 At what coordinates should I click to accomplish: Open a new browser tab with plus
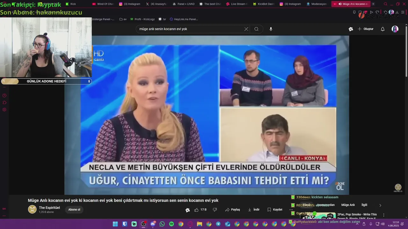pos(373,4)
